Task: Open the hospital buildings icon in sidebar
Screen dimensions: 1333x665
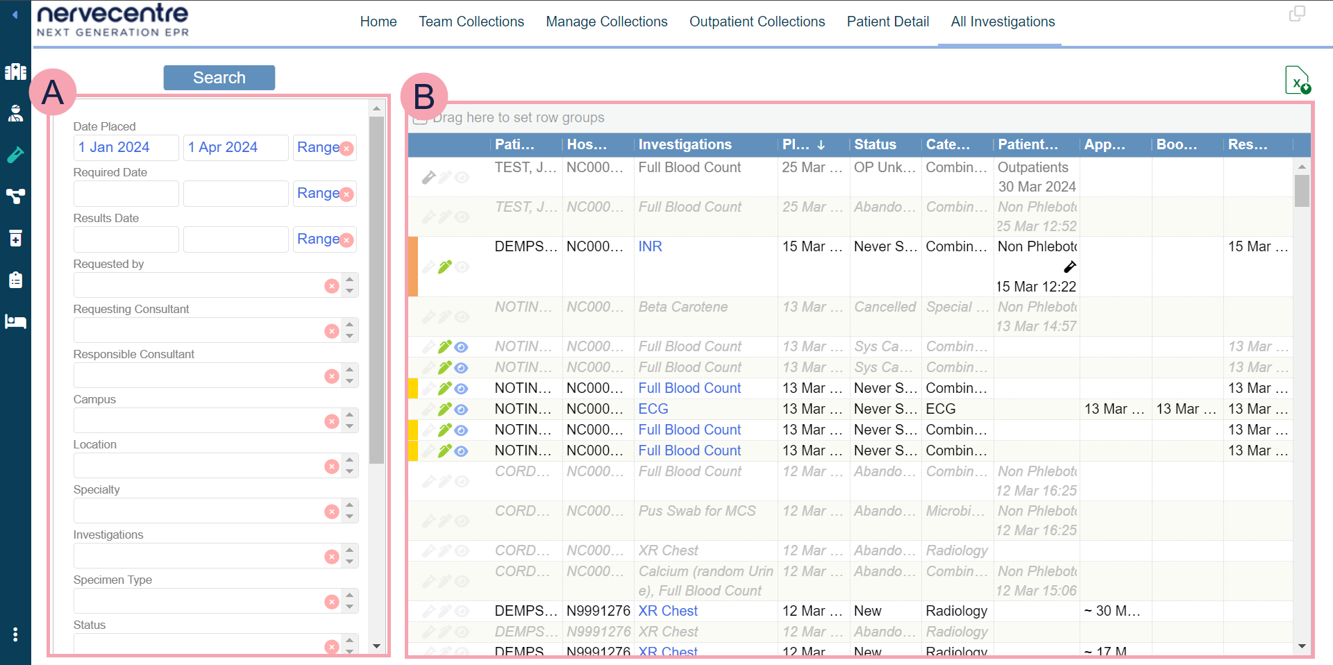Action: point(15,71)
